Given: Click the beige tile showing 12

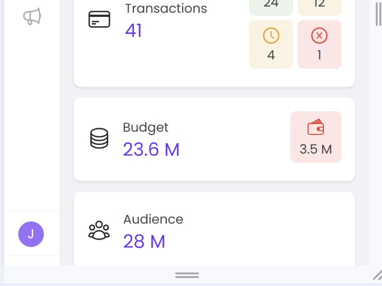Looking at the screenshot, I should 319,7.
